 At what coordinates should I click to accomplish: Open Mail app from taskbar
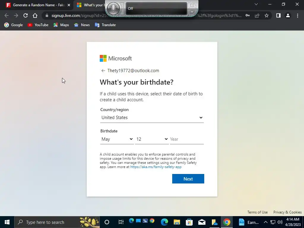coord(202,222)
